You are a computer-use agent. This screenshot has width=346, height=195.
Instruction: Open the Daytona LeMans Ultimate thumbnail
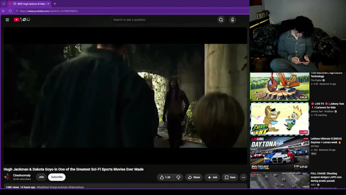280,153
